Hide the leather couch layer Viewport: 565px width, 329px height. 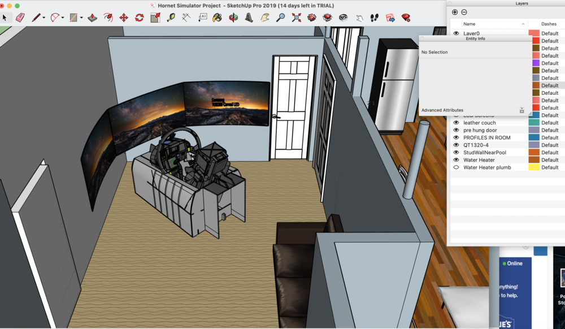tap(456, 123)
